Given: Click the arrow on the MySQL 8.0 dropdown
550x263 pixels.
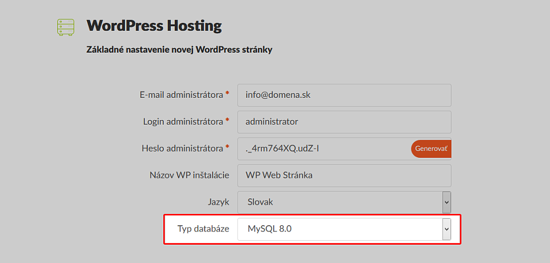Looking at the screenshot, I should [x=446, y=229].
